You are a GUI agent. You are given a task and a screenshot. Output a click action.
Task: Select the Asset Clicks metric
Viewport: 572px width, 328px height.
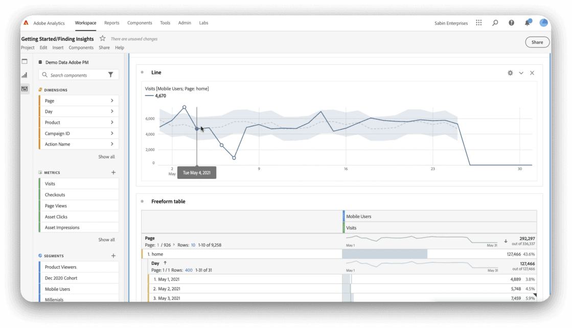tap(78, 217)
